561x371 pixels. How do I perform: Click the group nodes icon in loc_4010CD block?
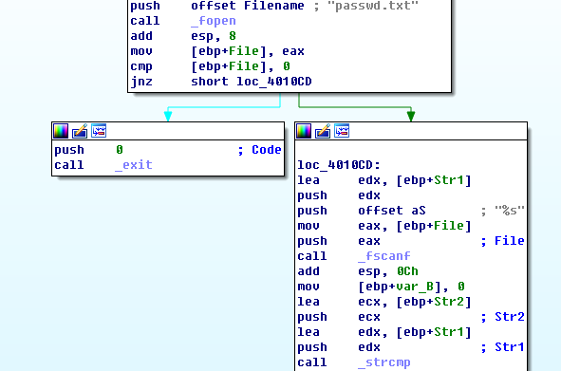[x=342, y=131]
